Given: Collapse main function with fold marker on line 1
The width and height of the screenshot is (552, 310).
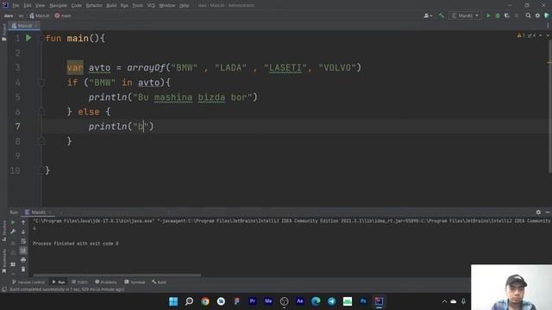Looking at the screenshot, I should click(41, 38).
